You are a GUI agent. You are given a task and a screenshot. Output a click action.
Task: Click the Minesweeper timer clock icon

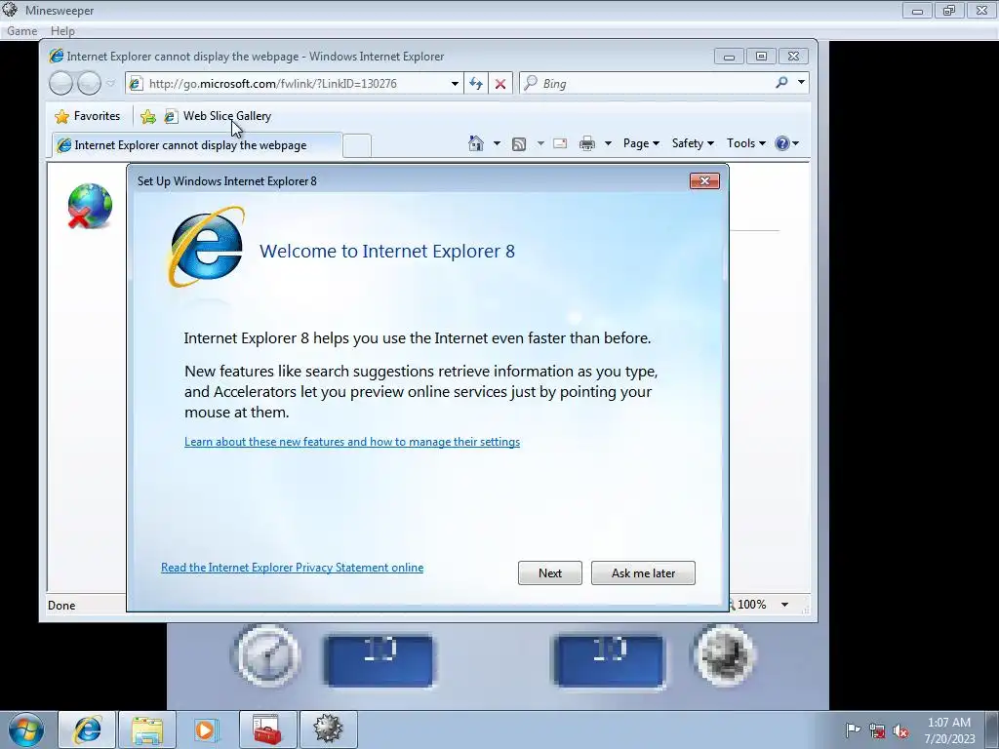point(267,656)
